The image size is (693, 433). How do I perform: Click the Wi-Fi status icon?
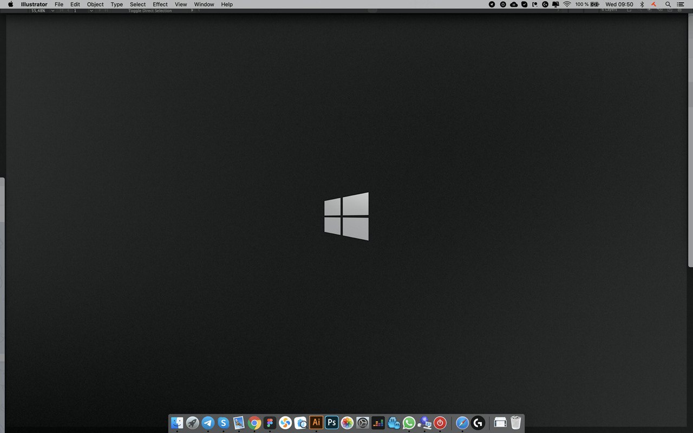pos(567,4)
